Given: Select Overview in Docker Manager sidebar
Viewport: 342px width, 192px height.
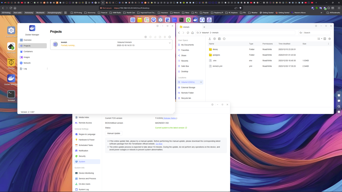Looking at the screenshot, I should 32,40.
